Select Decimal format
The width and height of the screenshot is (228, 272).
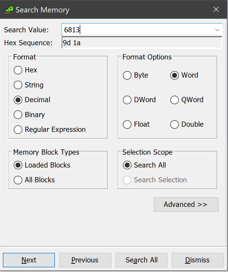[x=18, y=100]
